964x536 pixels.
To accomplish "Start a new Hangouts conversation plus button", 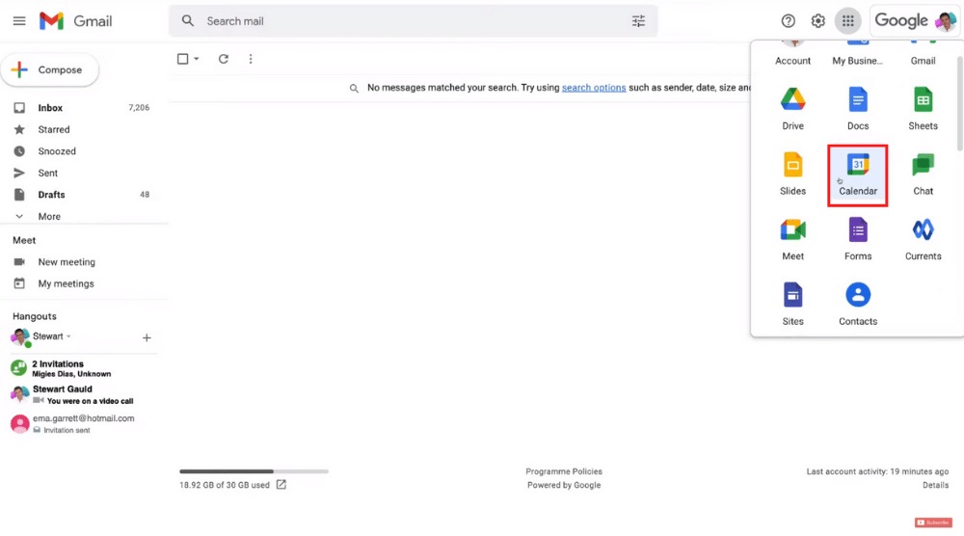I will 147,337.
